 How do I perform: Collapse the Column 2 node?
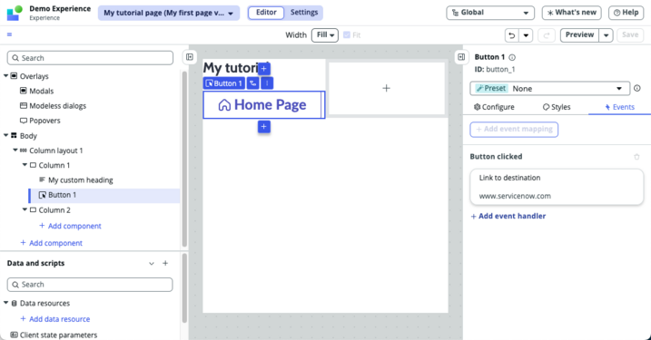coord(25,209)
